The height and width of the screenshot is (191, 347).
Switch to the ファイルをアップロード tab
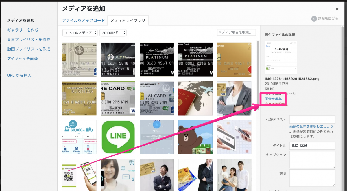tap(84, 20)
